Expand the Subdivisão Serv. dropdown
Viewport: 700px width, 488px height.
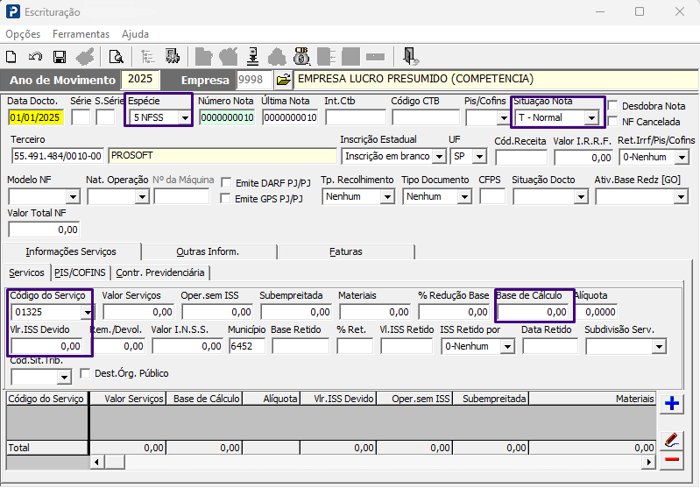(659, 346)
